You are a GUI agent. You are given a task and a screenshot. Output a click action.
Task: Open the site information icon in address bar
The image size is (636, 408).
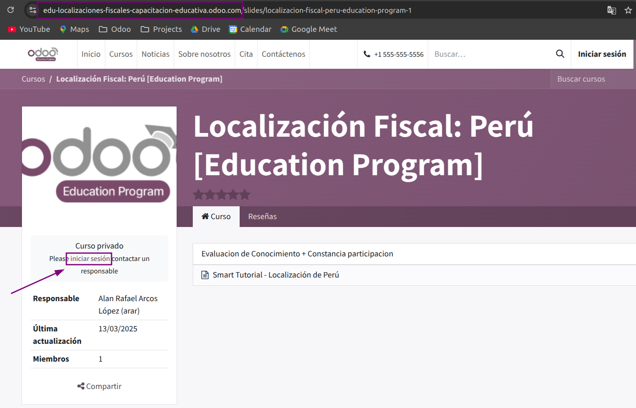[32, 10]
